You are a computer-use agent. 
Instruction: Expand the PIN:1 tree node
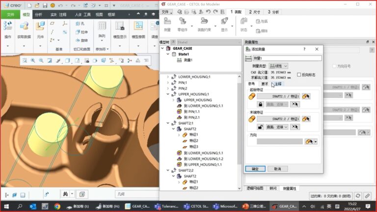tap(168, 82)
